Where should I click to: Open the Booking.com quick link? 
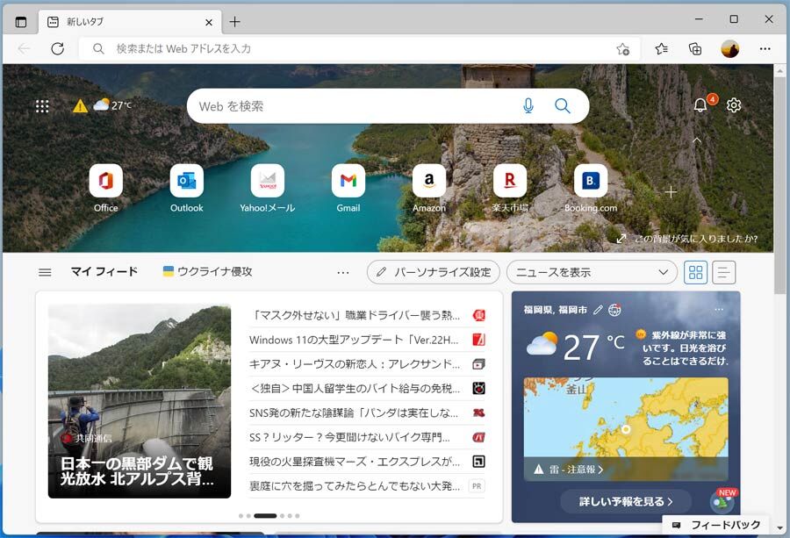tap(591, 189)
